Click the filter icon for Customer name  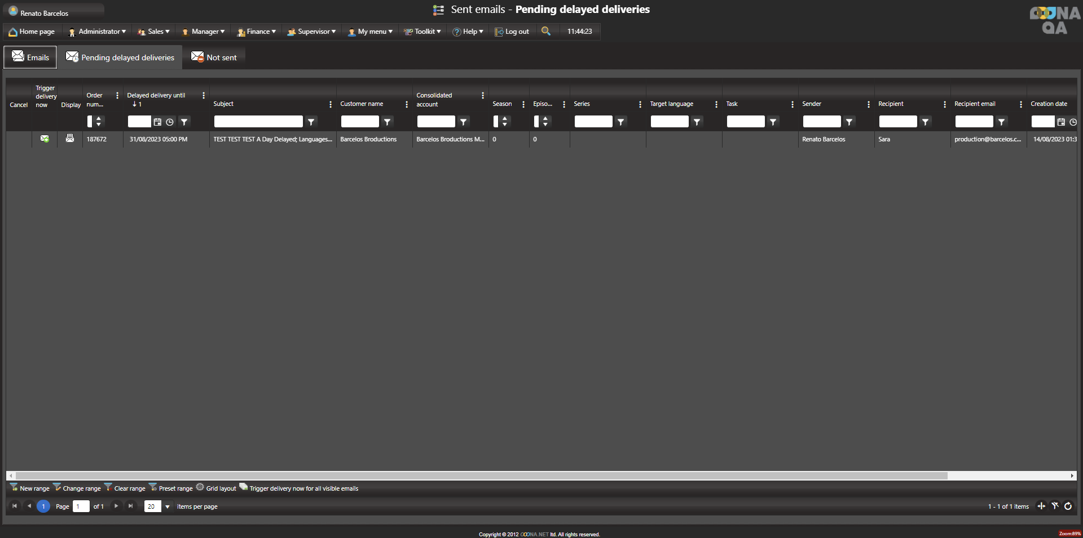[x=387, y=122]
